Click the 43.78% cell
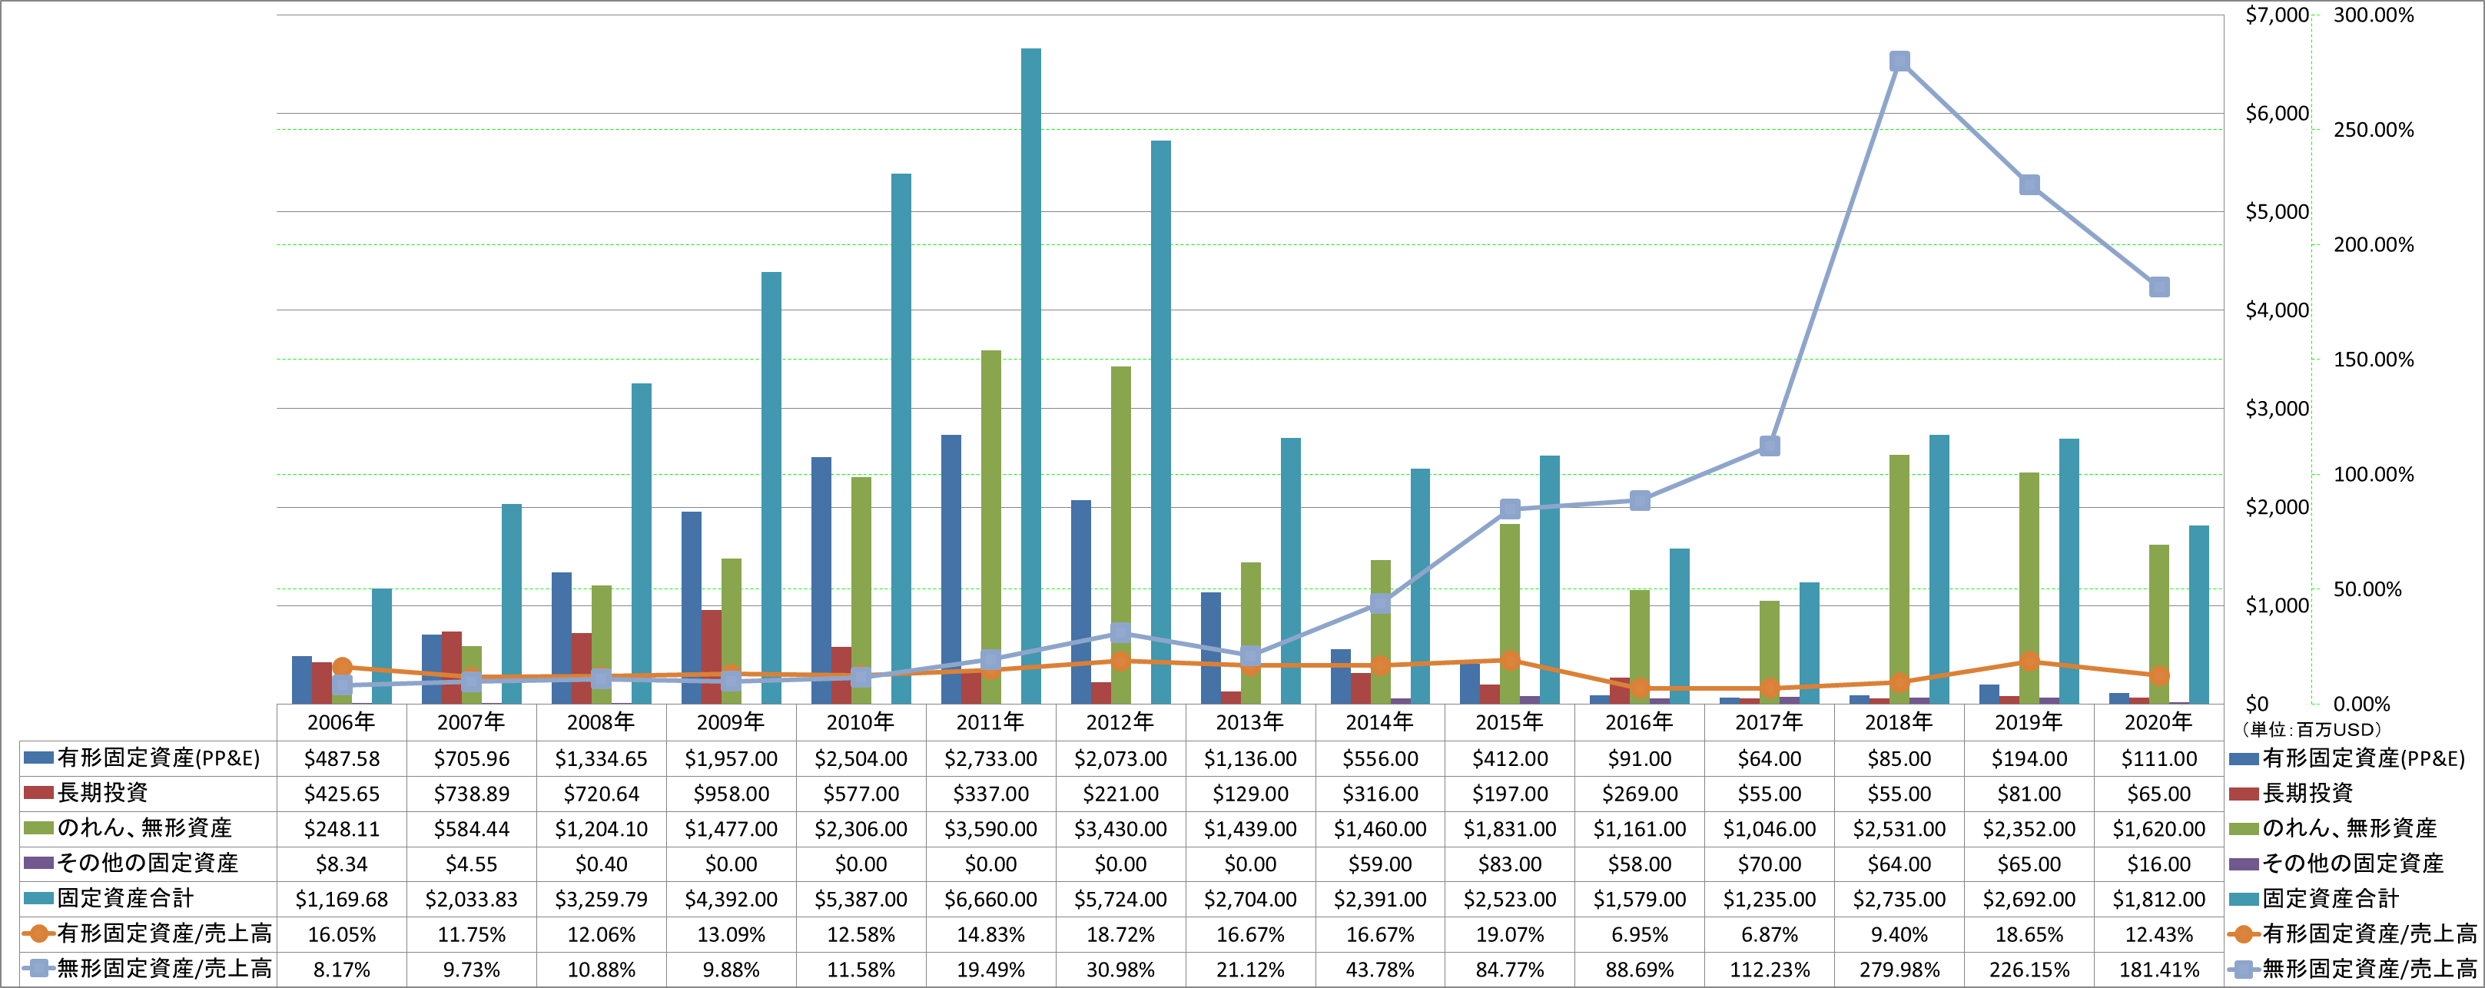This screenshot has height=988, width=2485. coord(1381,970)
